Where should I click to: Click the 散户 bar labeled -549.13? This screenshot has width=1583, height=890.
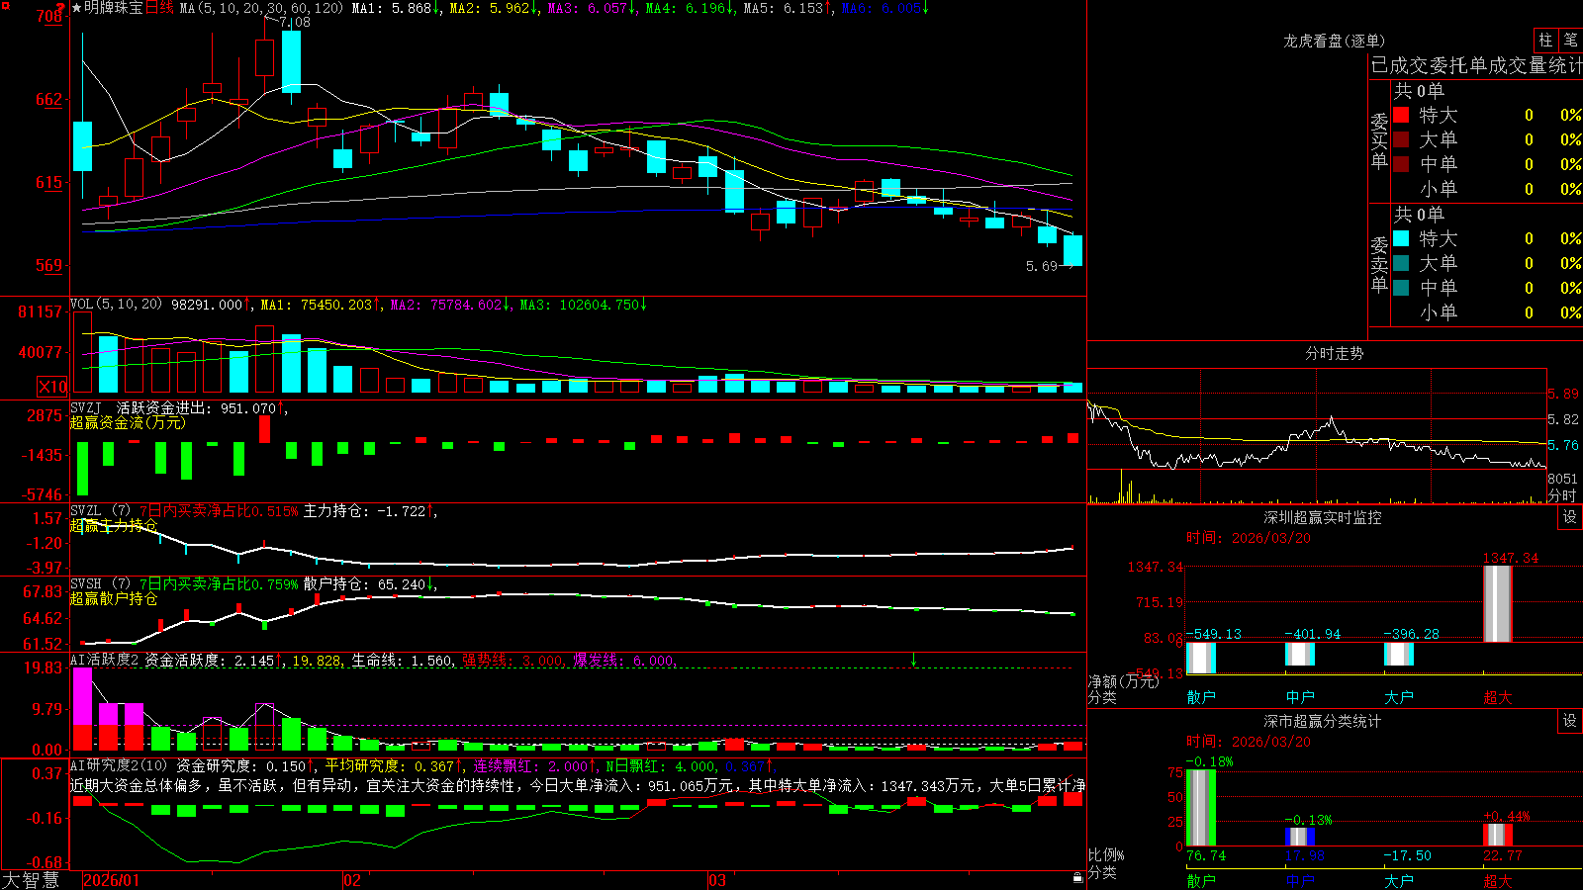pos(1201,658)
